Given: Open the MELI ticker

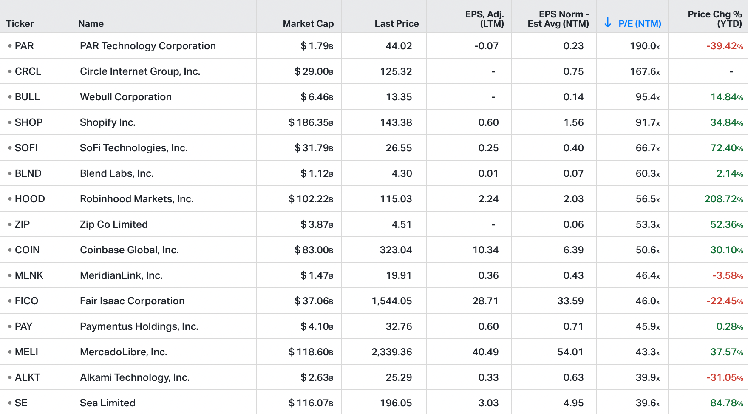Looking at the screenshot, I should click(x=26, y=352).
